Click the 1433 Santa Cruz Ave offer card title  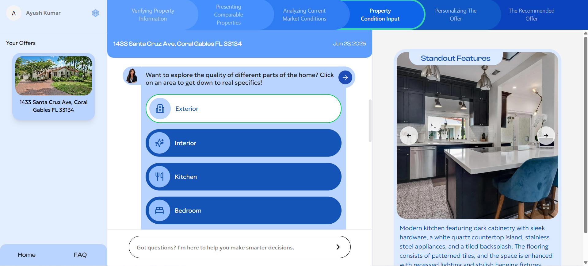[x=54, y=106]
